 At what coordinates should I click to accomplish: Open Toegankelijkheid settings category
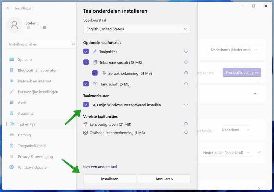[41, 146]
